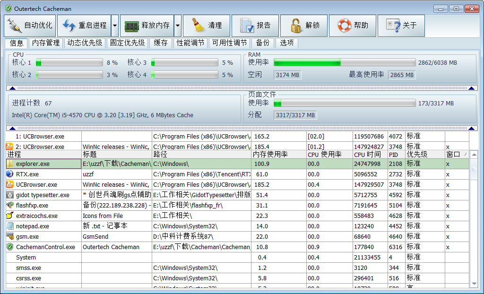Open the 备份 tab

point(263,43)
